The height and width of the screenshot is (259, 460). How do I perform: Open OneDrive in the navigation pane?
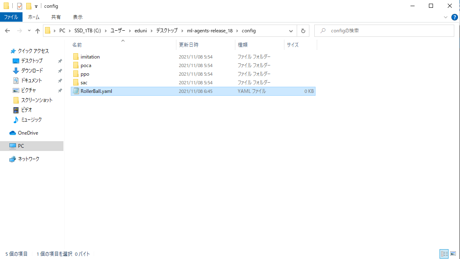(x=28, y=133)
